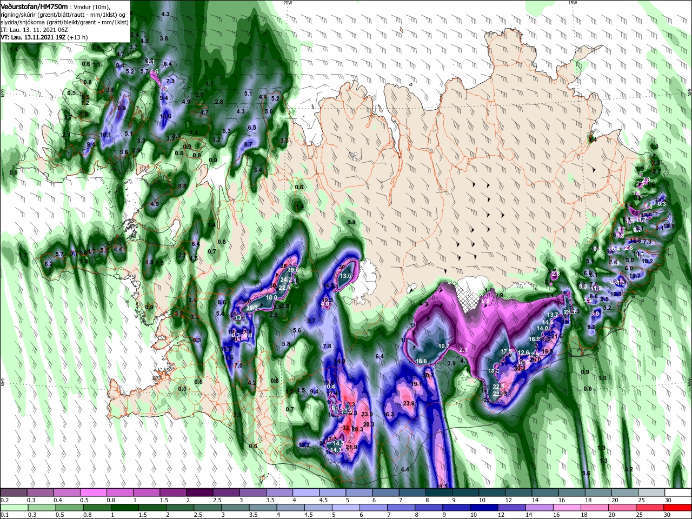Click the 15W longitude label
Screen dimensions: 692x519
pyautogui.click(x=573, y=3)
